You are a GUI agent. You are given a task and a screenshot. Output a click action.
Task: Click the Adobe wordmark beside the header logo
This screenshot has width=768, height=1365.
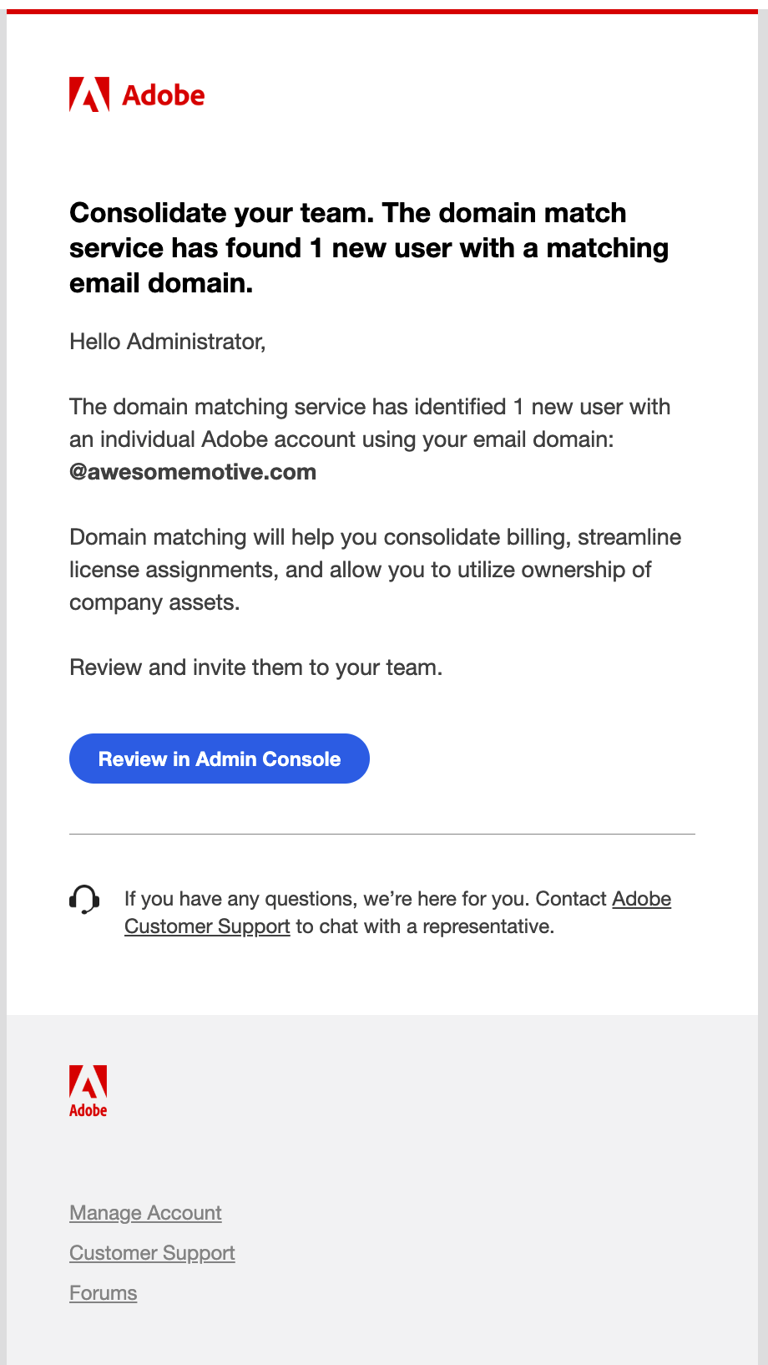165,94
